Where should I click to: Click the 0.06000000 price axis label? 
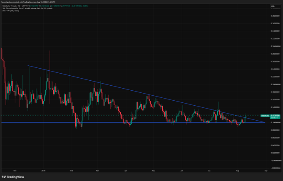pos(275,138)
